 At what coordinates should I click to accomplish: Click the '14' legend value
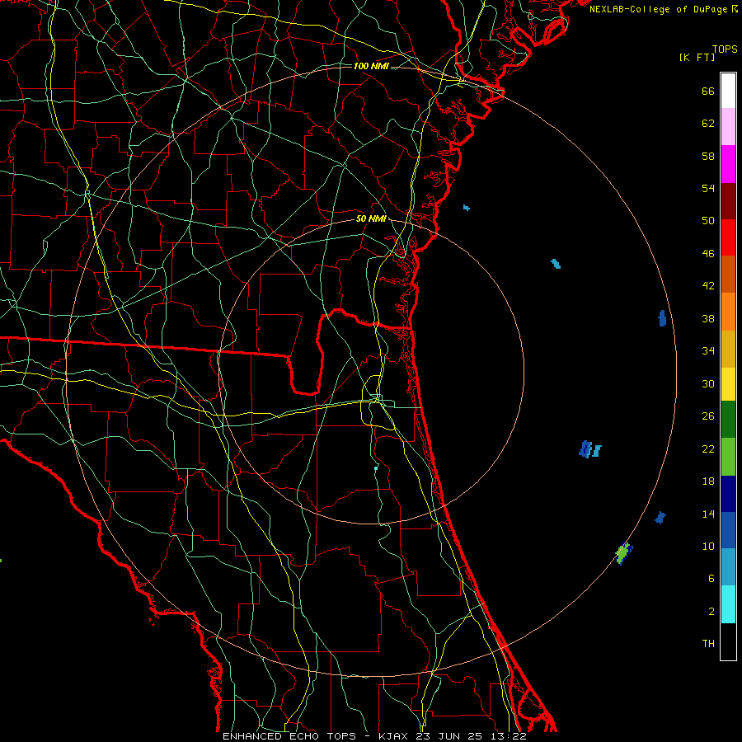coord(708,514)
